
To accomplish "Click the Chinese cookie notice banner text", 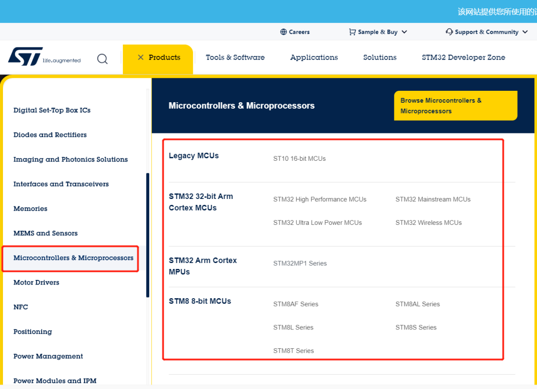I will coord(497,11).
